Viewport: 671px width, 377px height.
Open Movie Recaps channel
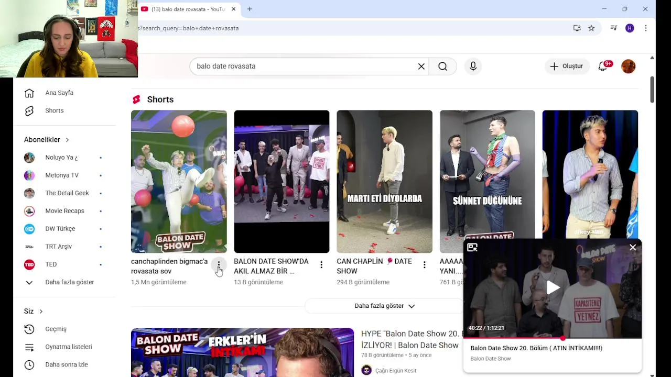pos(64,211)
